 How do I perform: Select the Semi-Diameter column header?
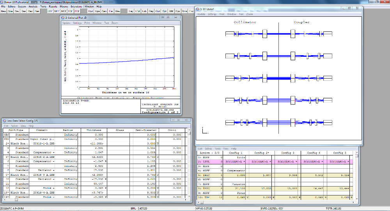146,130
